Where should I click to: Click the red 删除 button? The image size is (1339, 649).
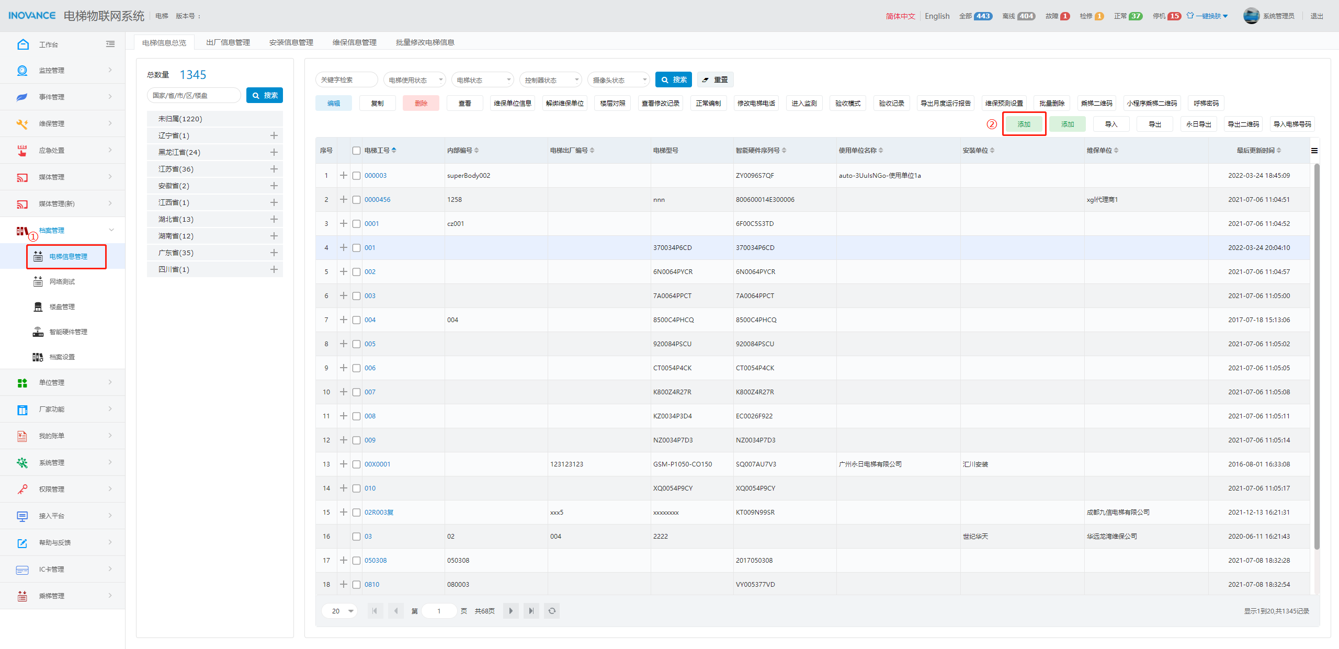[x=421, y=103]
